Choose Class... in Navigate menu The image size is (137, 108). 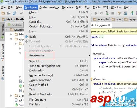[57, 12]
